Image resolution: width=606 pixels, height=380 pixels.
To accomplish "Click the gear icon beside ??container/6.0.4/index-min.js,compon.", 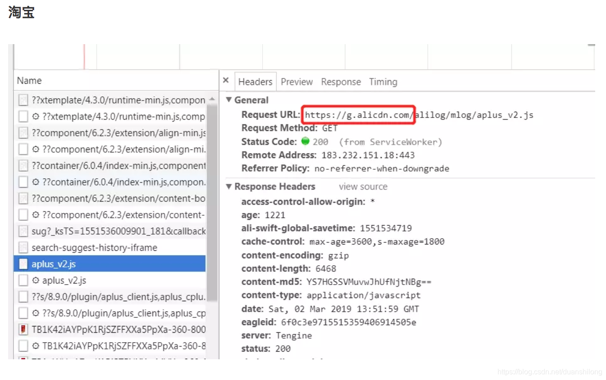I will [36, 182].
